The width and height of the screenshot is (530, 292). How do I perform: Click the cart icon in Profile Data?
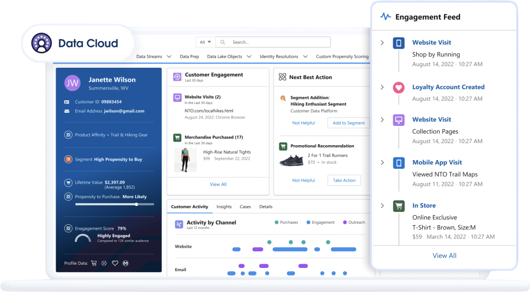[94, 263]
